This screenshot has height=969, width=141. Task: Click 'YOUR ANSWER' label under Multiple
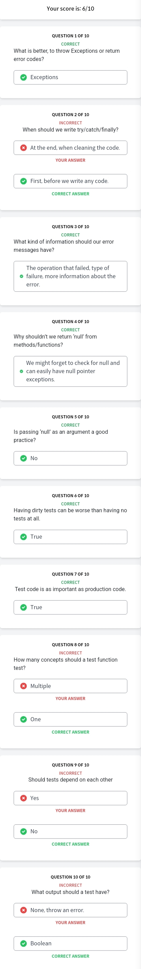click(70, 699)
